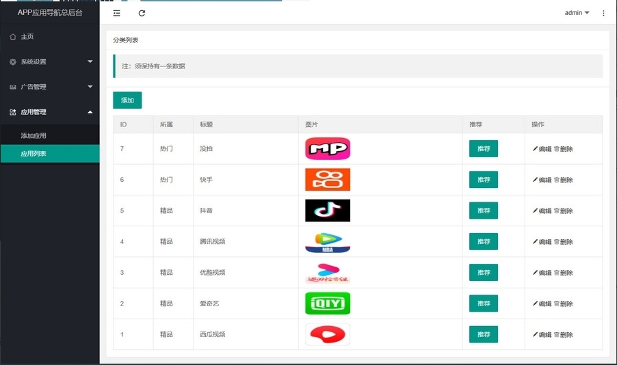Collapse the 应用管理 menu arrow
The height and width of the screenshot is (365, 617).
[x=90, y=112]
